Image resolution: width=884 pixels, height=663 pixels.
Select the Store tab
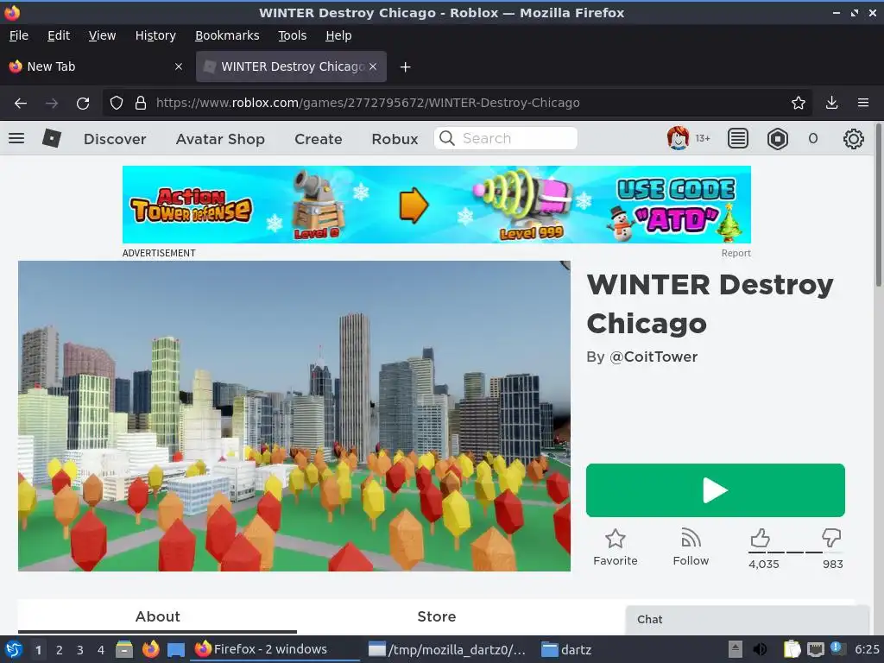[436, 616]
